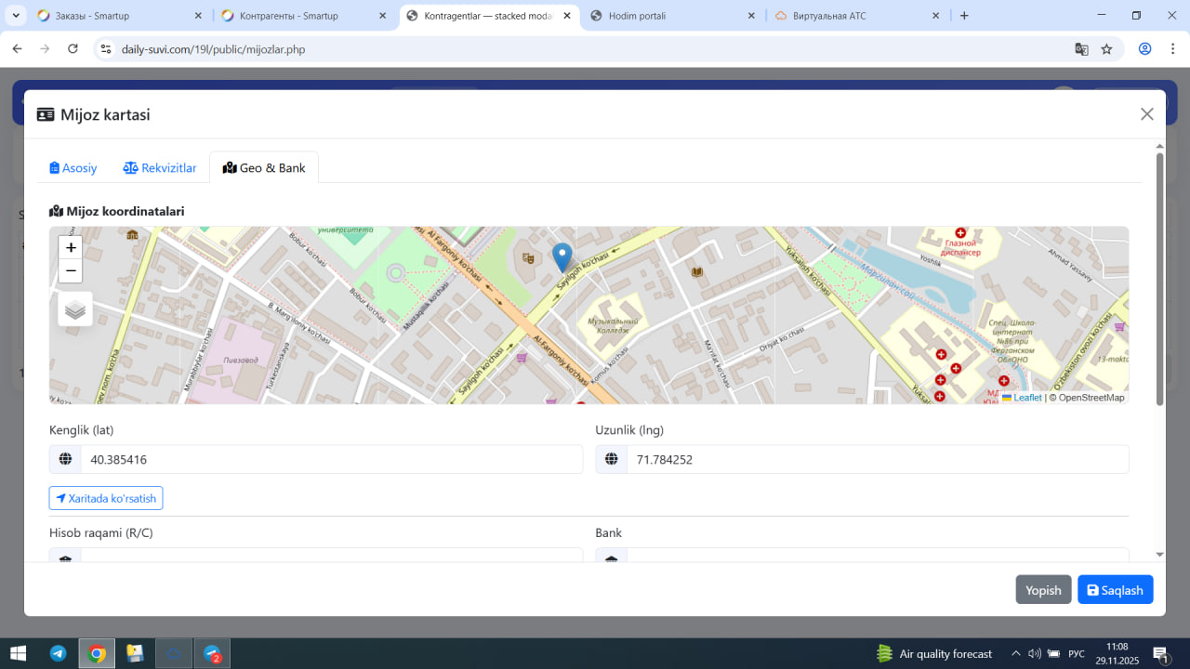
Task: Expand the browser tab search dropdown
Action: click(x=16, y=16)
